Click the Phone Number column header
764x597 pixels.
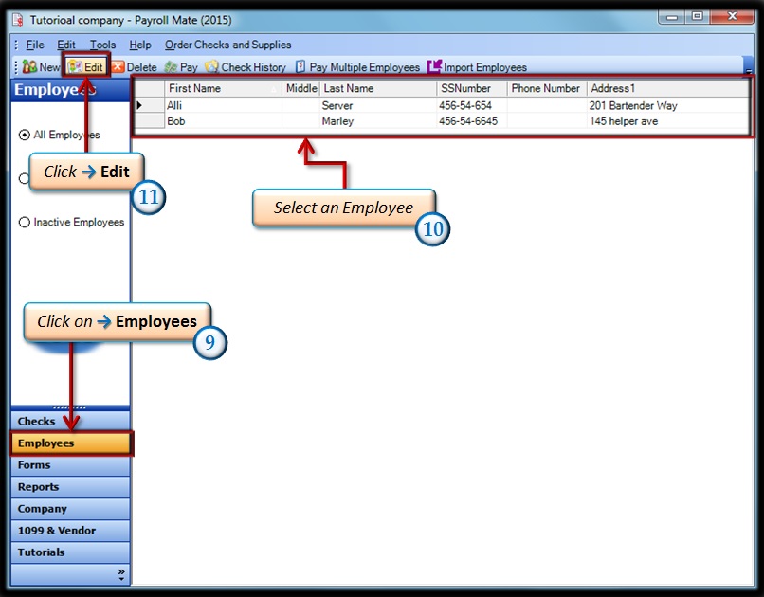coord(547,89)
